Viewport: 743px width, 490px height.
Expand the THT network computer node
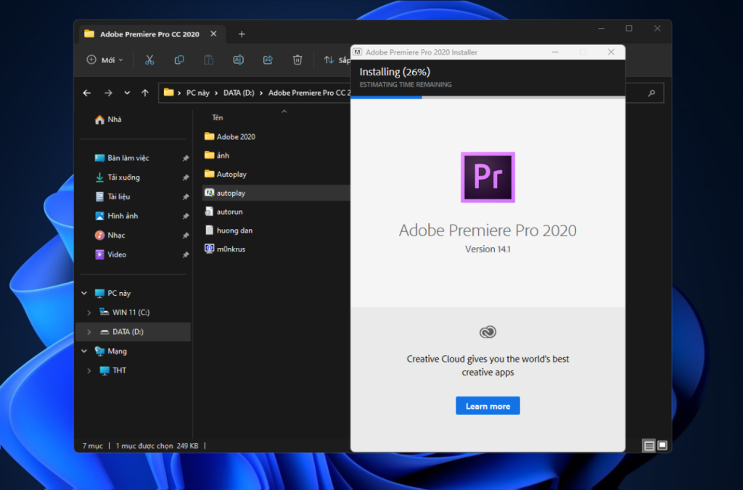(89, 370)
